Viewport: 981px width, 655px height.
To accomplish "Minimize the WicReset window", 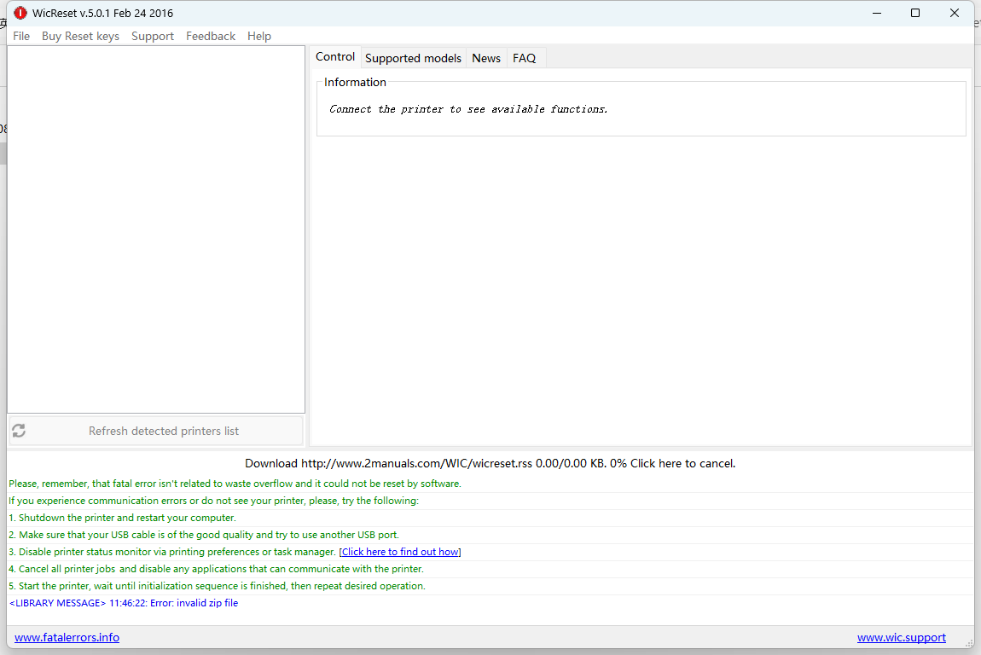I will [x=876, y=13].
